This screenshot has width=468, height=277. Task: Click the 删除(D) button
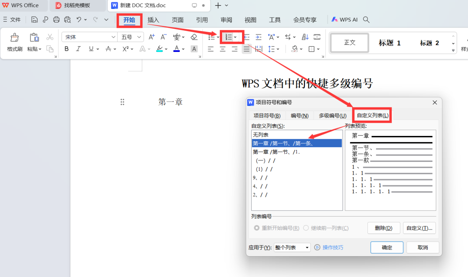tap(384, 228)
